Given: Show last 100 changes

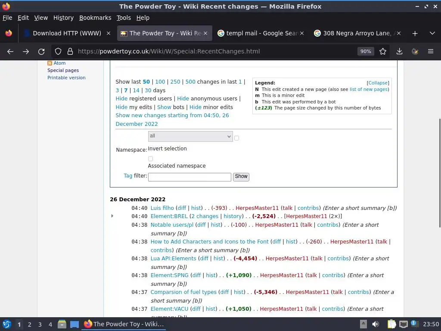Looking at the screenshot, I should (x=160, y=81).
